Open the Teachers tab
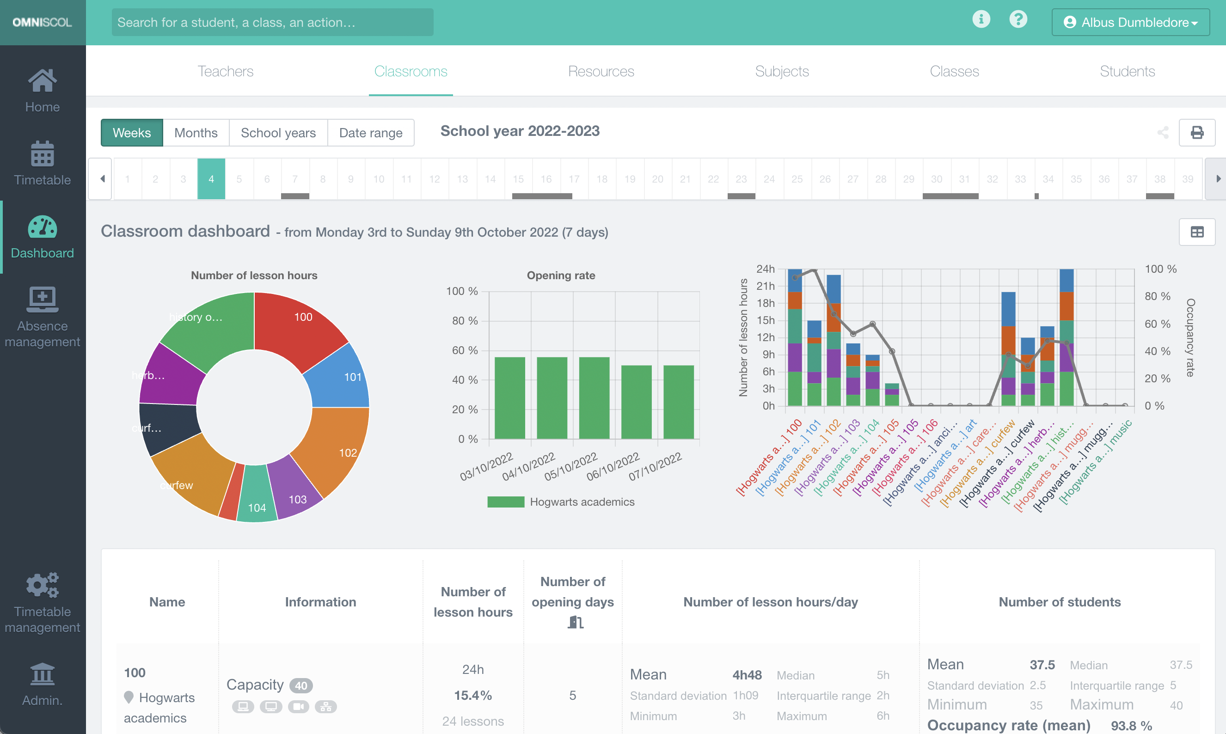 (x=225, y=71)
